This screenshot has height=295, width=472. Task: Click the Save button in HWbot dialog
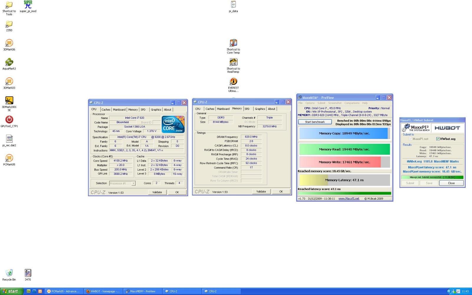(x=429, y=183)
